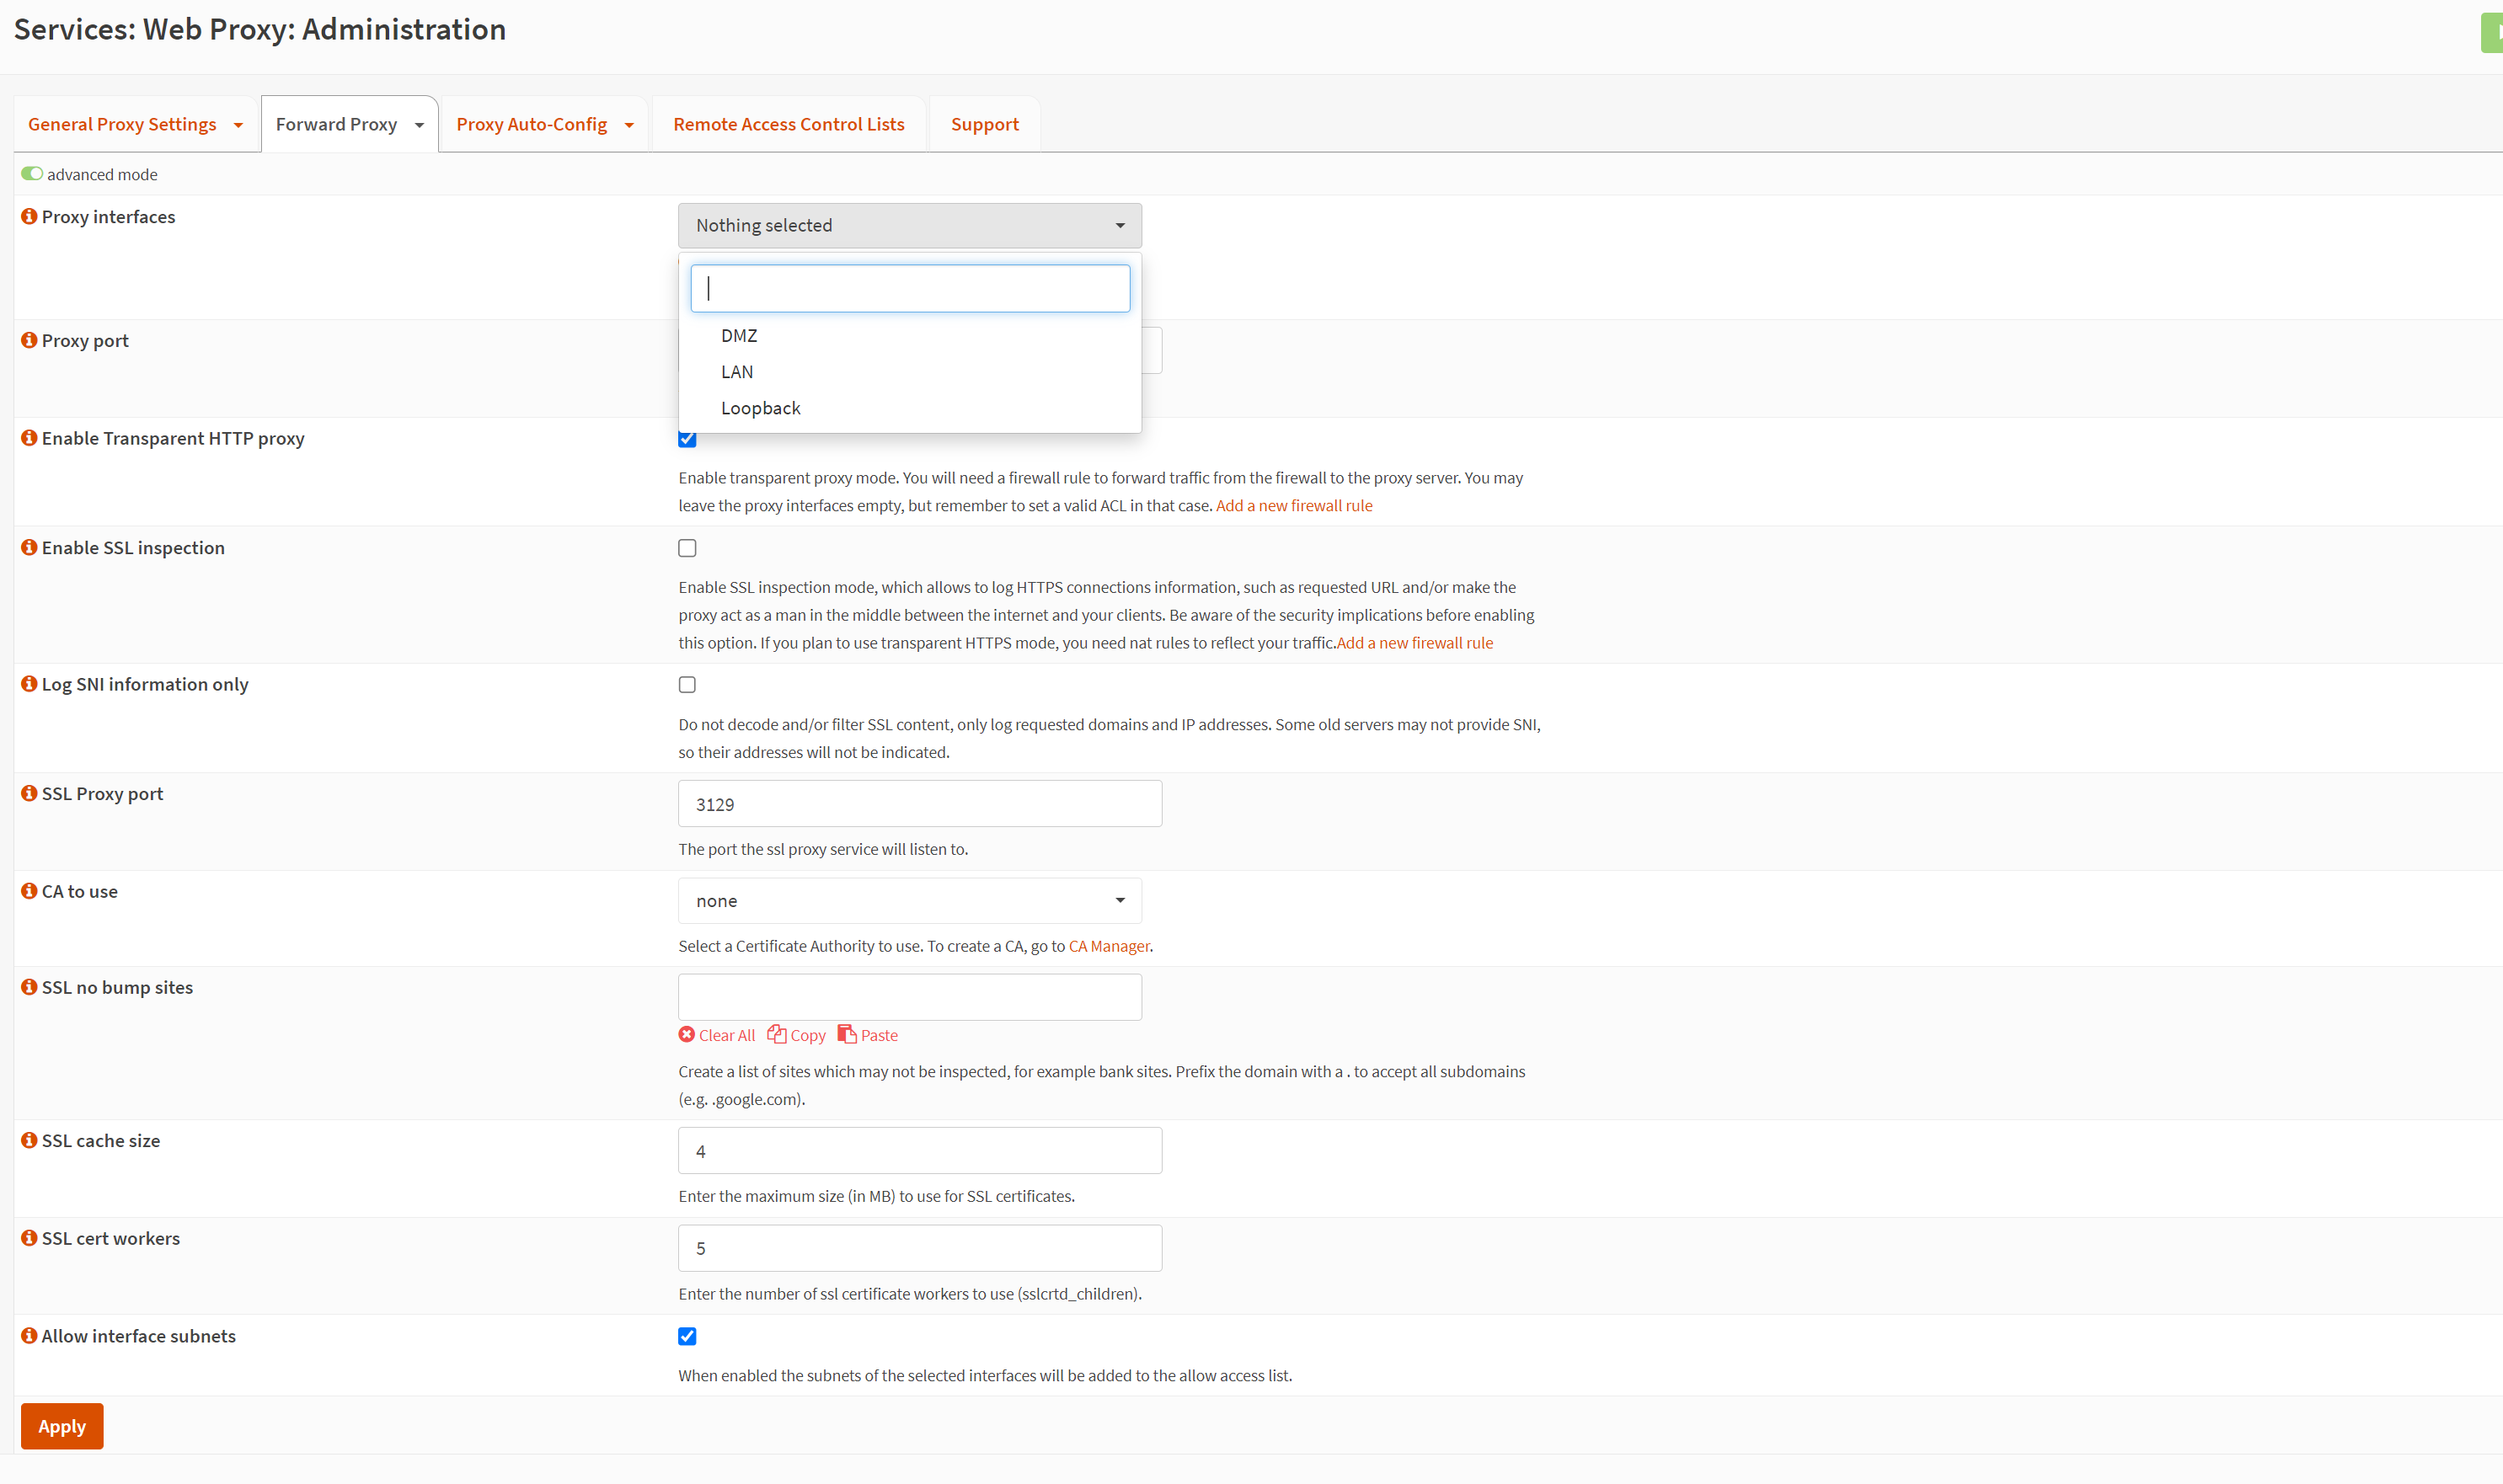The height and width of the screenshot is (1484, 2503).
Task: Click info icon beside CA to use
Action: pos(29,891)
